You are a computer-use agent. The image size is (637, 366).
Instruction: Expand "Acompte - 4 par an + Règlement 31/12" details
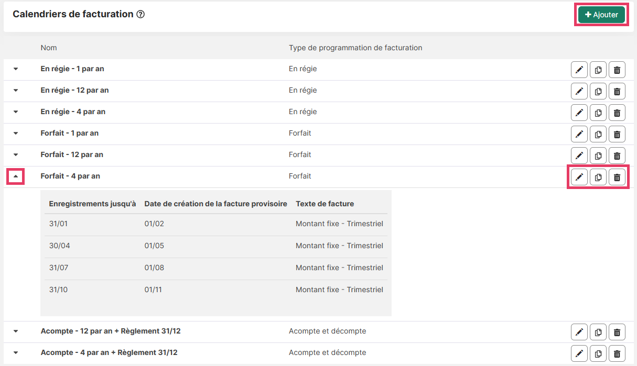[16, 353]
